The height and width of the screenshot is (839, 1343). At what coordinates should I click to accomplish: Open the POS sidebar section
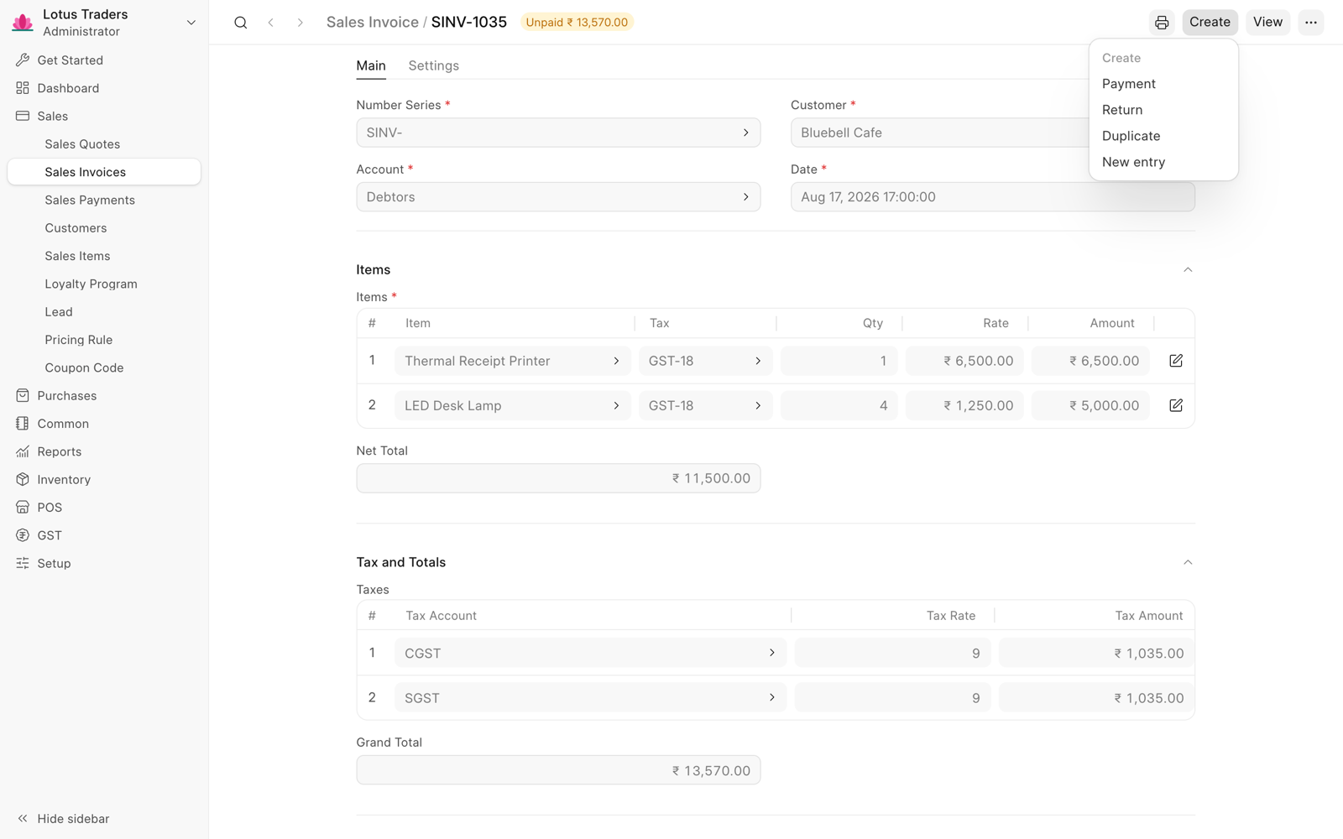pyautogui.click(x=104, y=508)
